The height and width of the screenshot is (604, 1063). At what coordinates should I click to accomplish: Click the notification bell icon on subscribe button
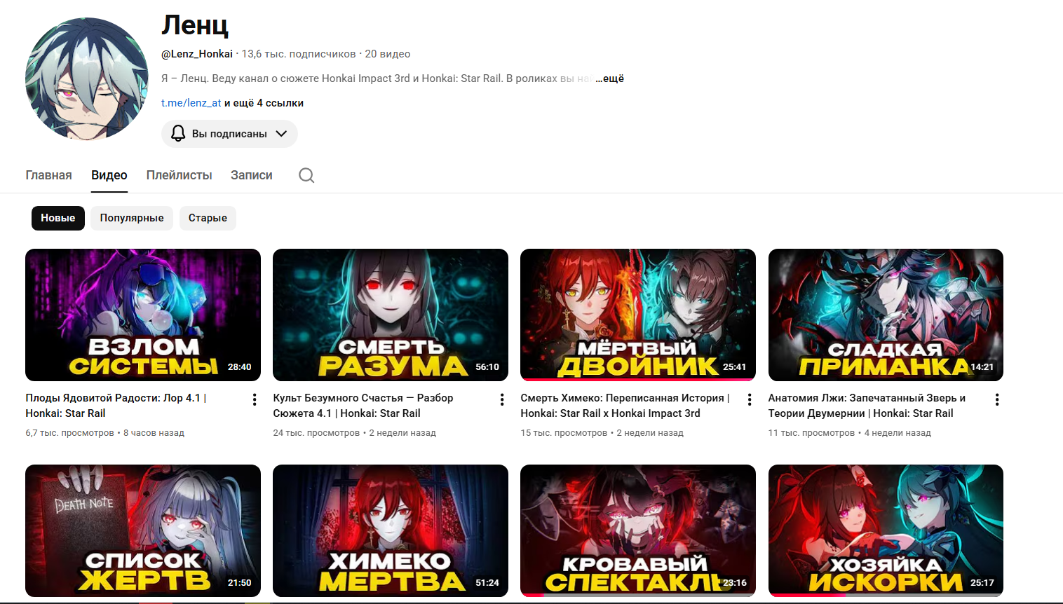pyautogui.click(x=178, y=134)
